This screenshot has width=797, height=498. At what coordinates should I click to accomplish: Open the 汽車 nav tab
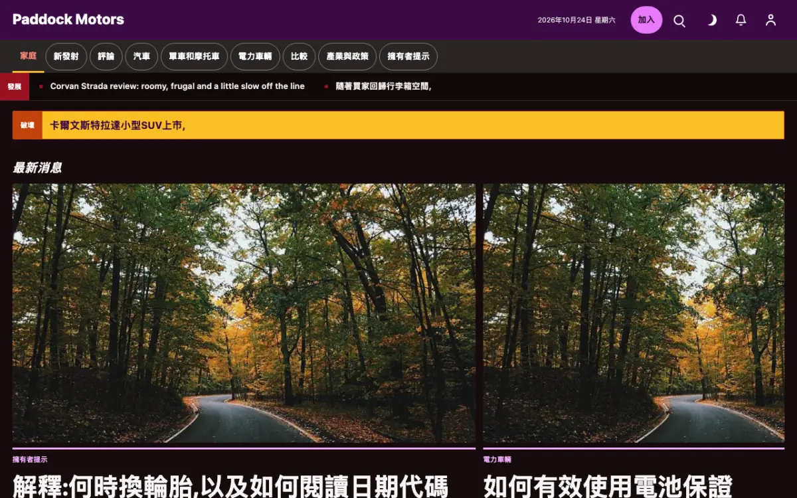[141, 56]
